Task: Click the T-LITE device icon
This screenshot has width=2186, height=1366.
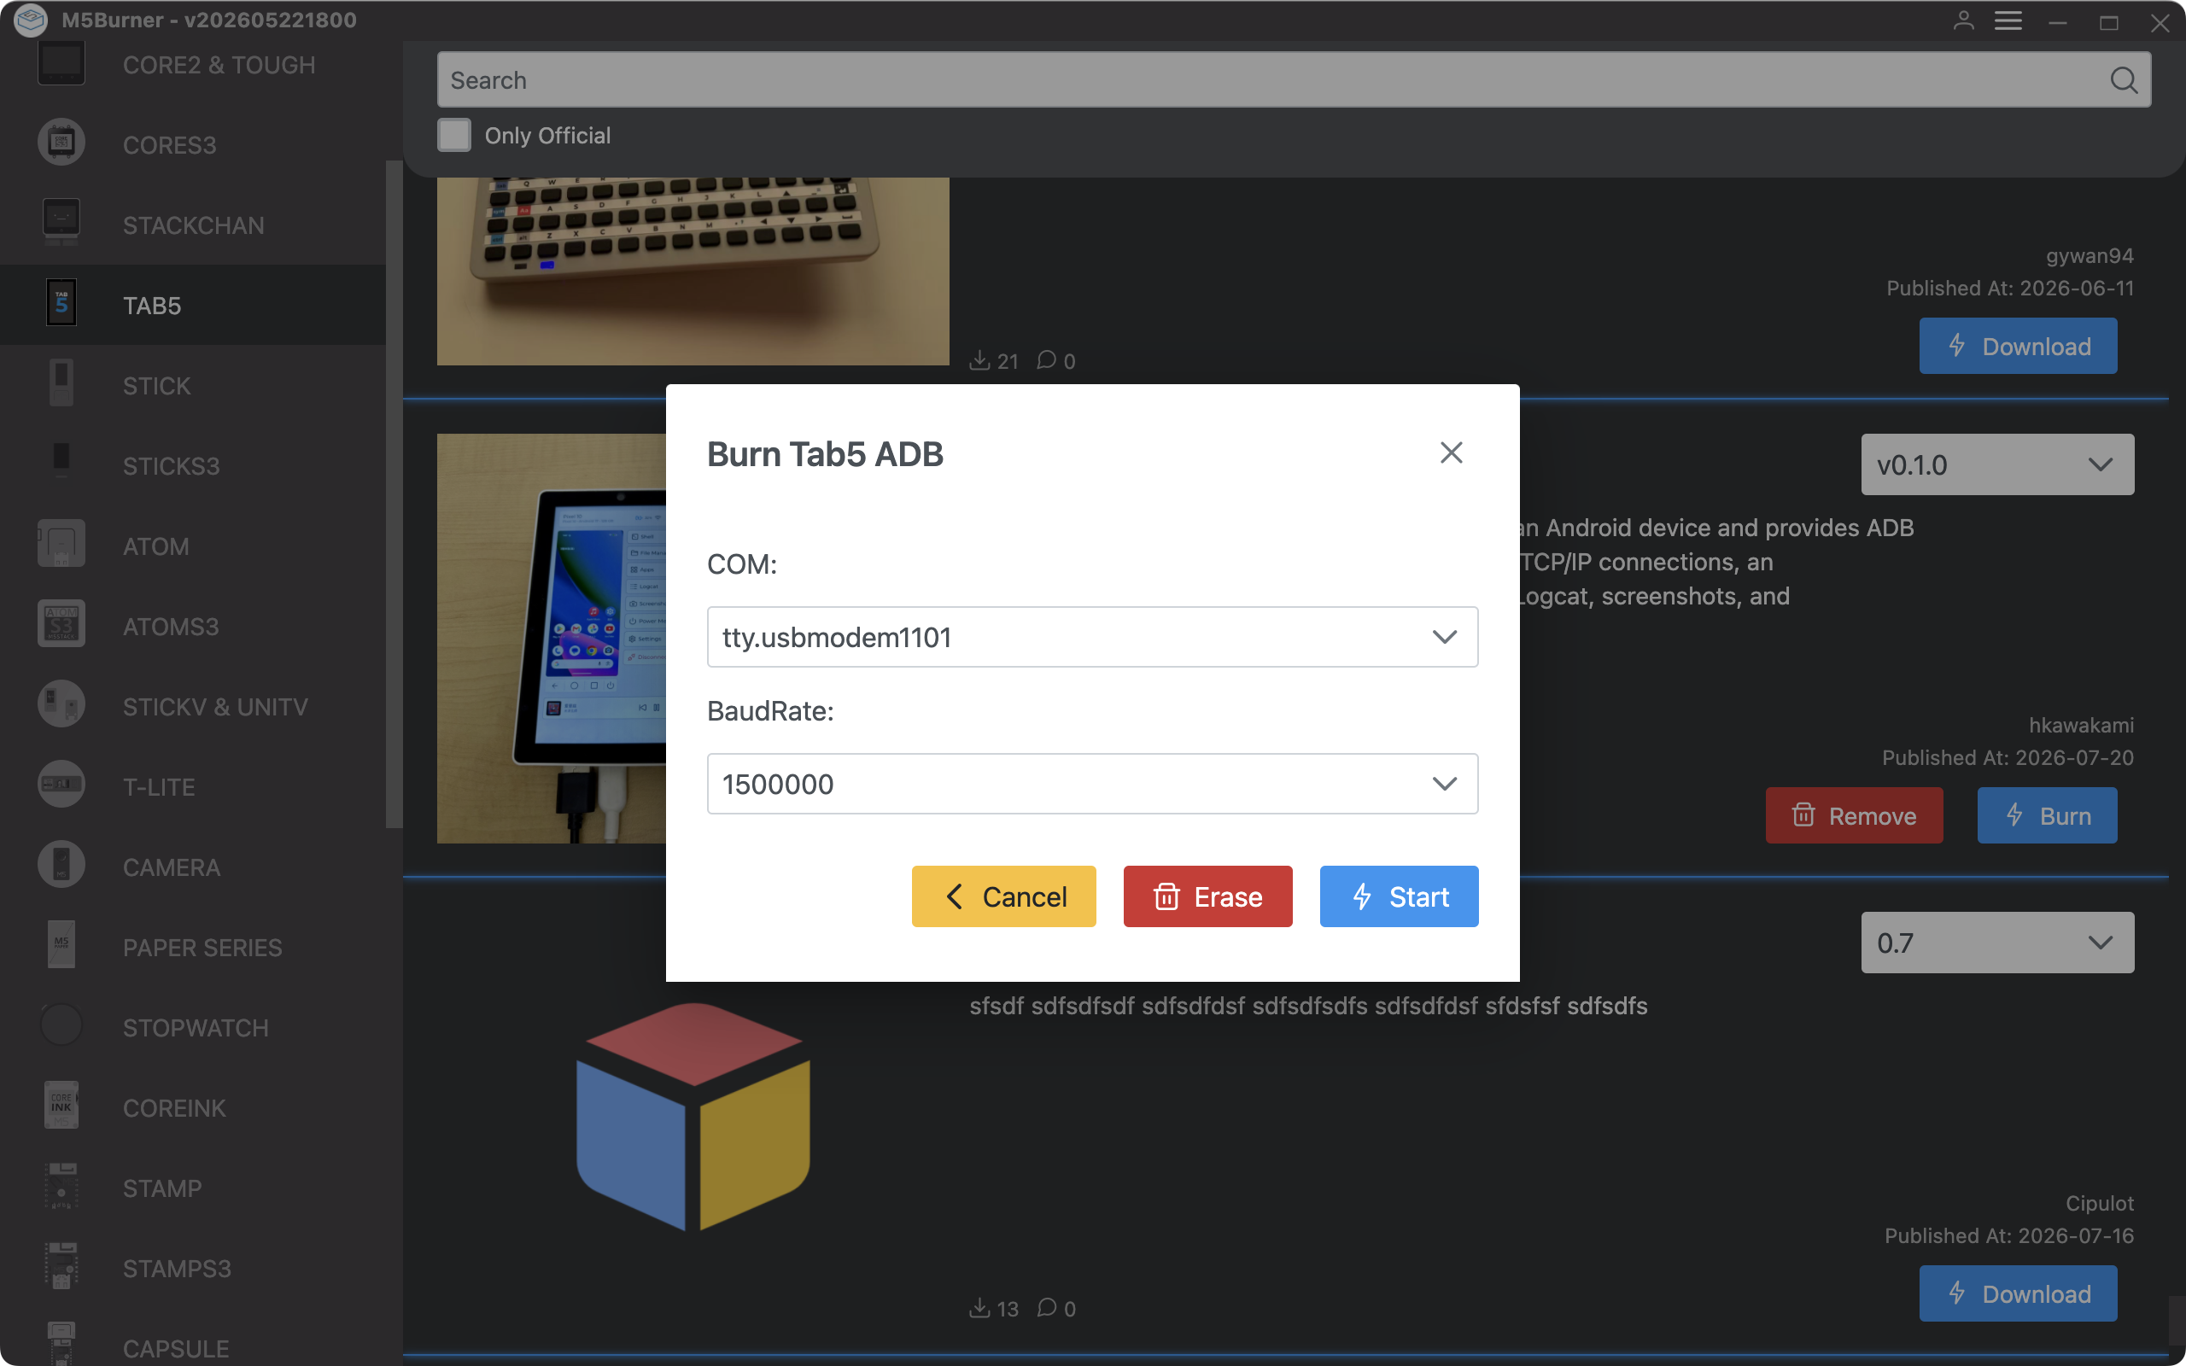Action: 61,786
